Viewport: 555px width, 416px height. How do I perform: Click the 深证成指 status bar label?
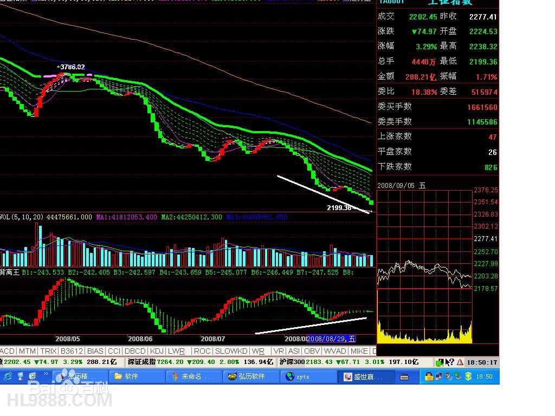(x=141, y=362)
